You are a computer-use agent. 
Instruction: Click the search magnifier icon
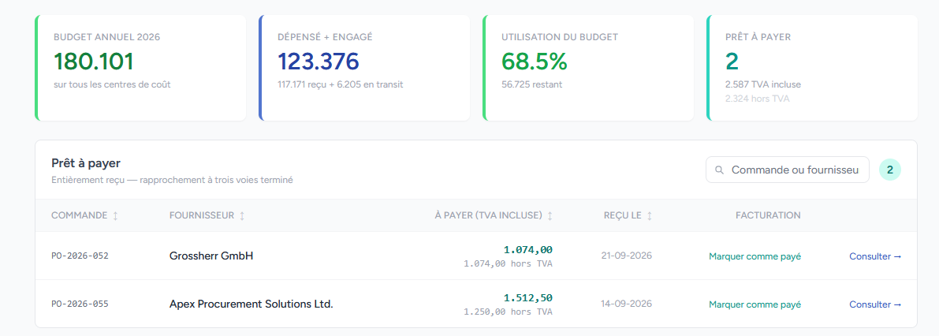pyautogui.click(x=720, y=170)
